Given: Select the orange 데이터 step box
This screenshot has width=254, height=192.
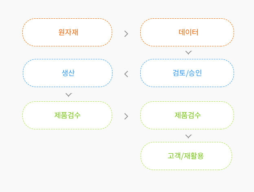Looking at the screenshot, I should pos(187,32).
